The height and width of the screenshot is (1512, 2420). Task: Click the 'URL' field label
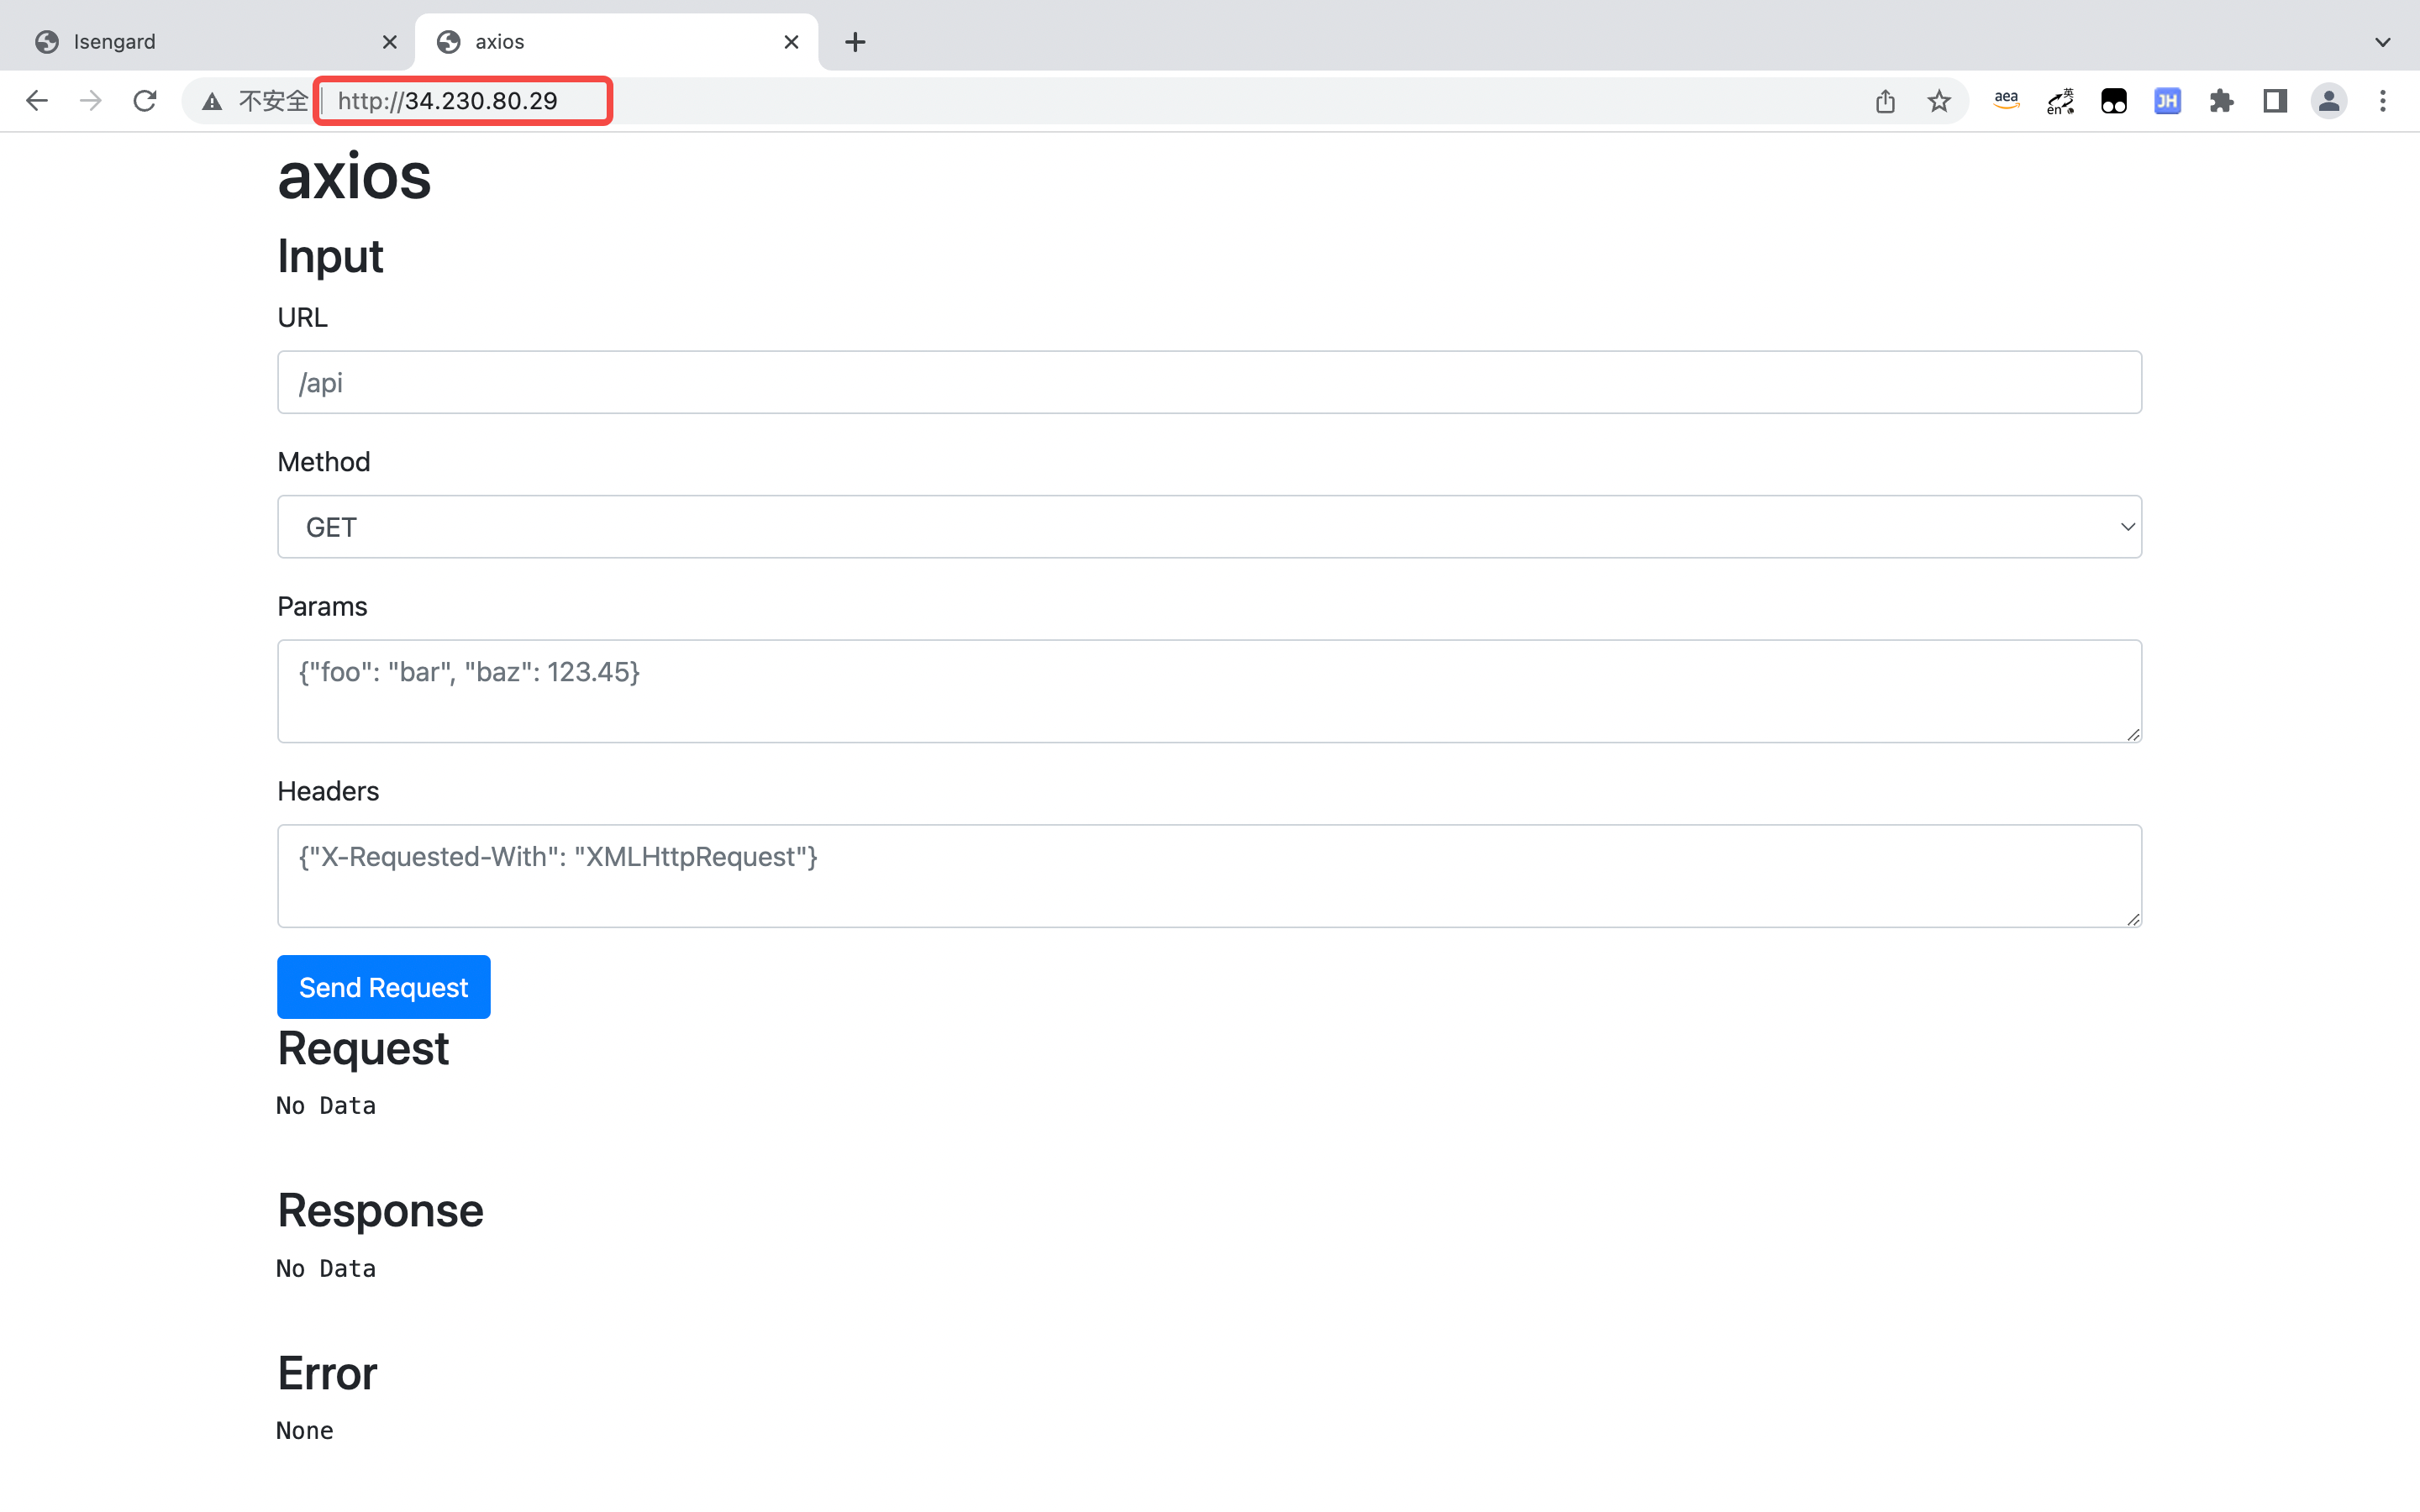point(302,317)
